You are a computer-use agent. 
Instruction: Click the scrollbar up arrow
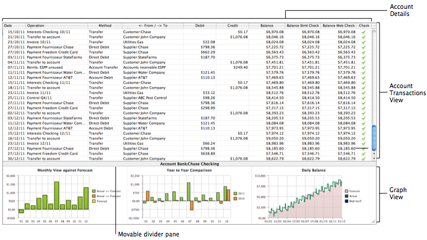pos(374,153)
